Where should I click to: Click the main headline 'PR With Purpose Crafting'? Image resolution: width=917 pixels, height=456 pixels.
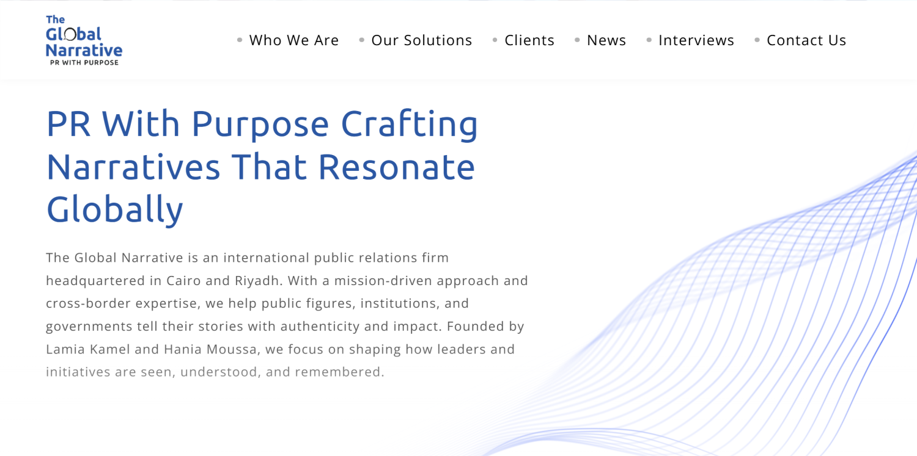point(262,124)
